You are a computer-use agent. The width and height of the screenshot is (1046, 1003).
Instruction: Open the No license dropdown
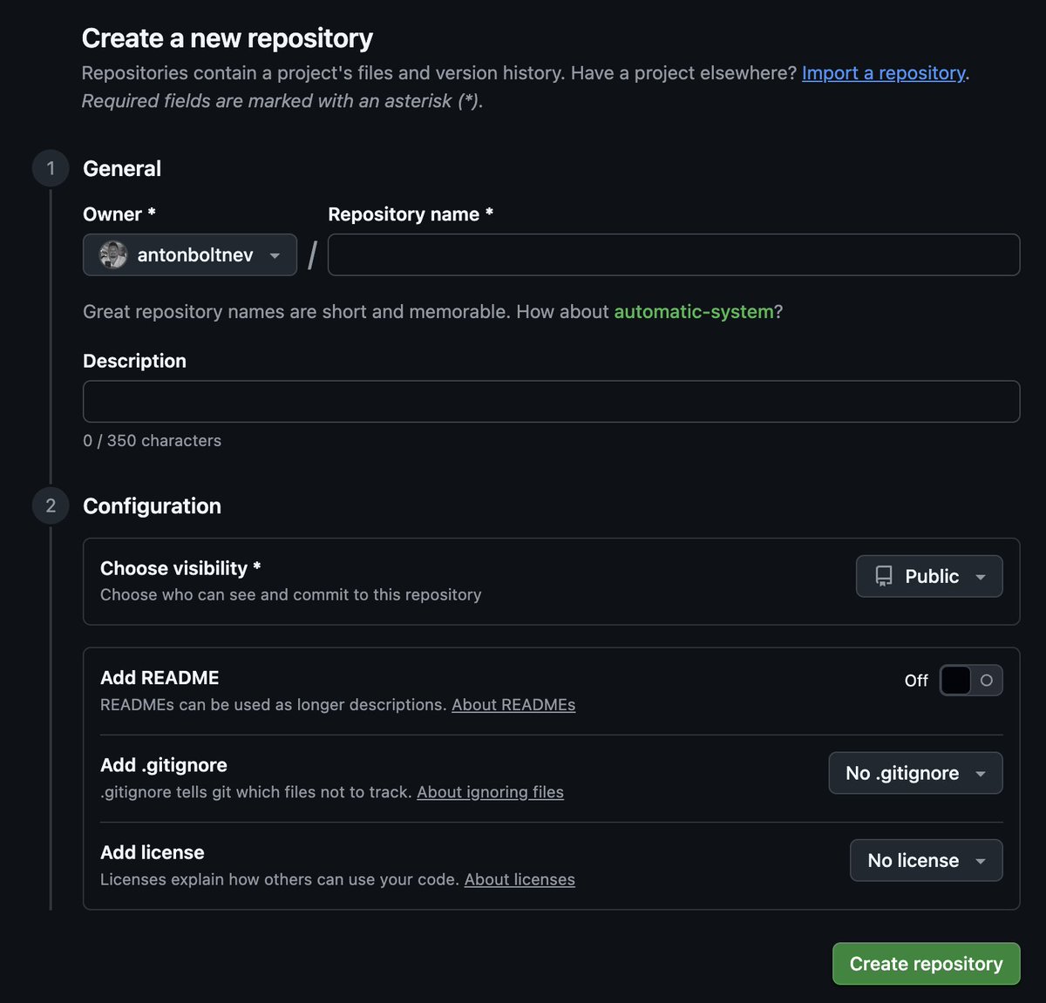pyautogui.click(x=927, y=860)
